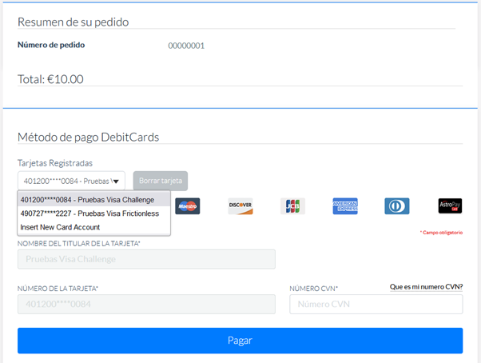
Task: Click the American Express card icon
Action: coord(345,206)
